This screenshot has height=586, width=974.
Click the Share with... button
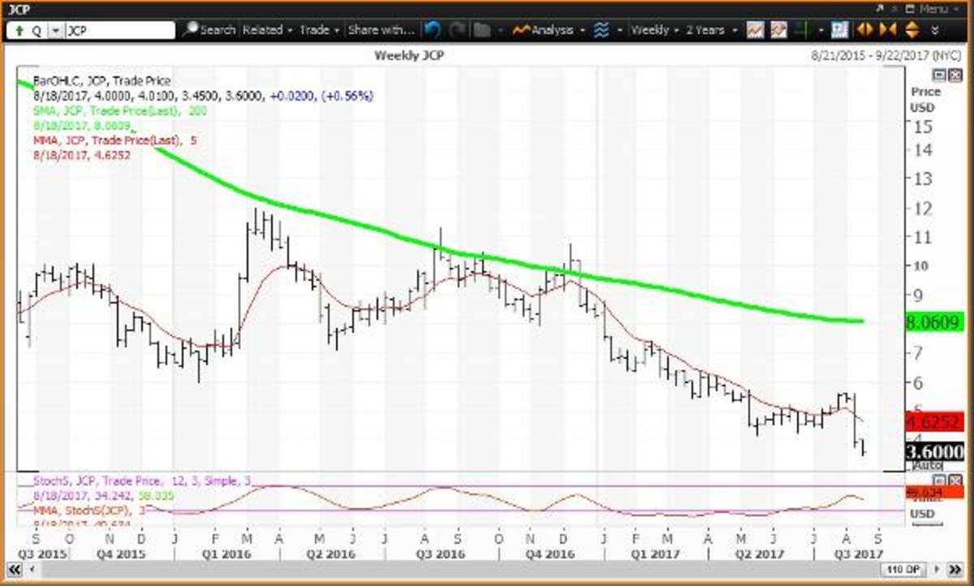[381, 30]
